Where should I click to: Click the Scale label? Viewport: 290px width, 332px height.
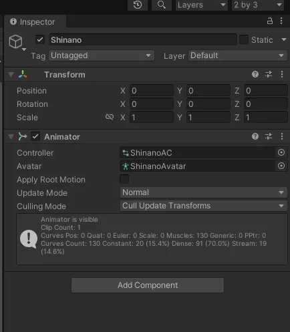point(27,118)
